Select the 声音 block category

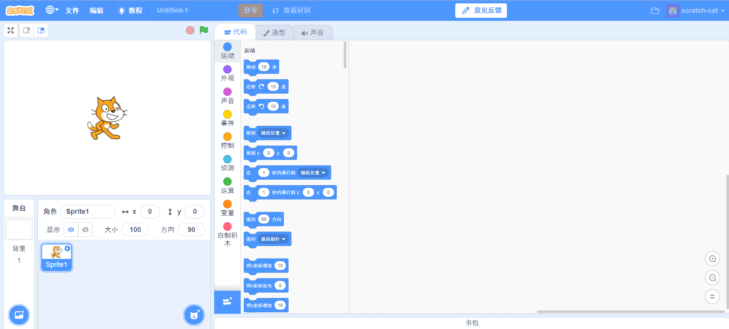tap(227, 96)
